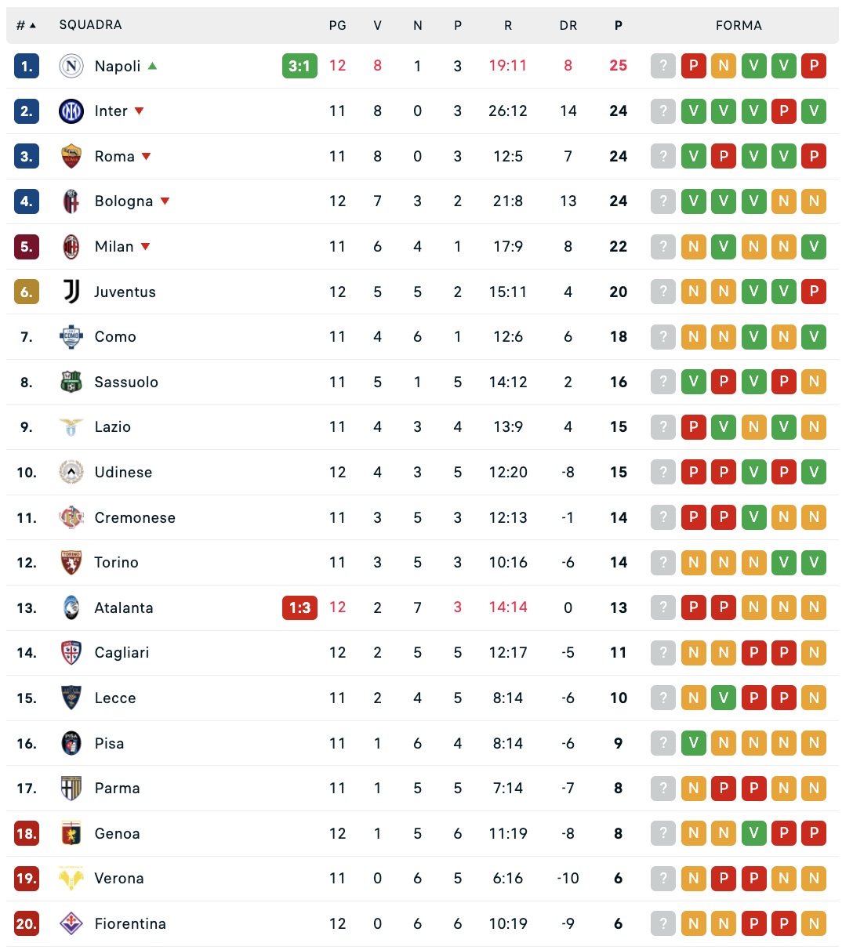Click Atalanta's red 1:3 live score badge
The width and height of the screenshot is (853, 950).
point(299,607)
